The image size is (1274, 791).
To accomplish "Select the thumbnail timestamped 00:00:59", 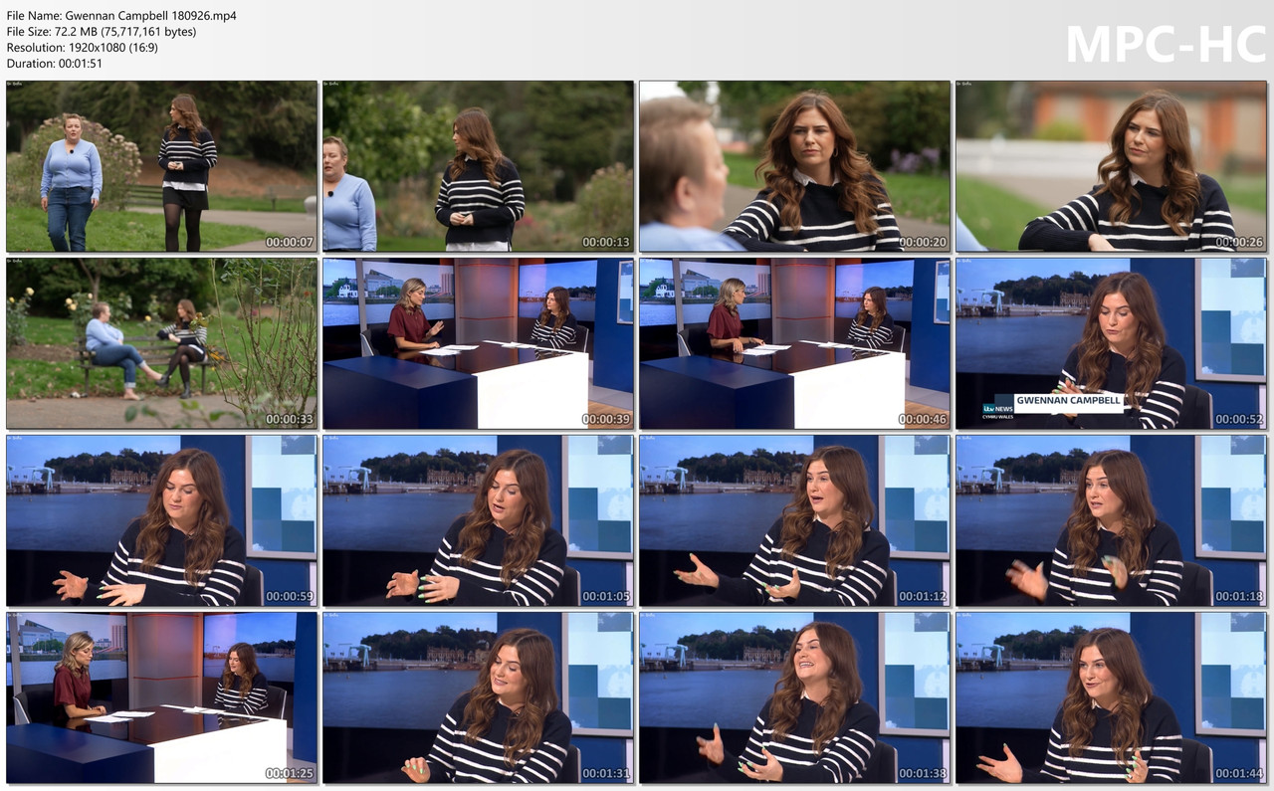I will [161, 520].
